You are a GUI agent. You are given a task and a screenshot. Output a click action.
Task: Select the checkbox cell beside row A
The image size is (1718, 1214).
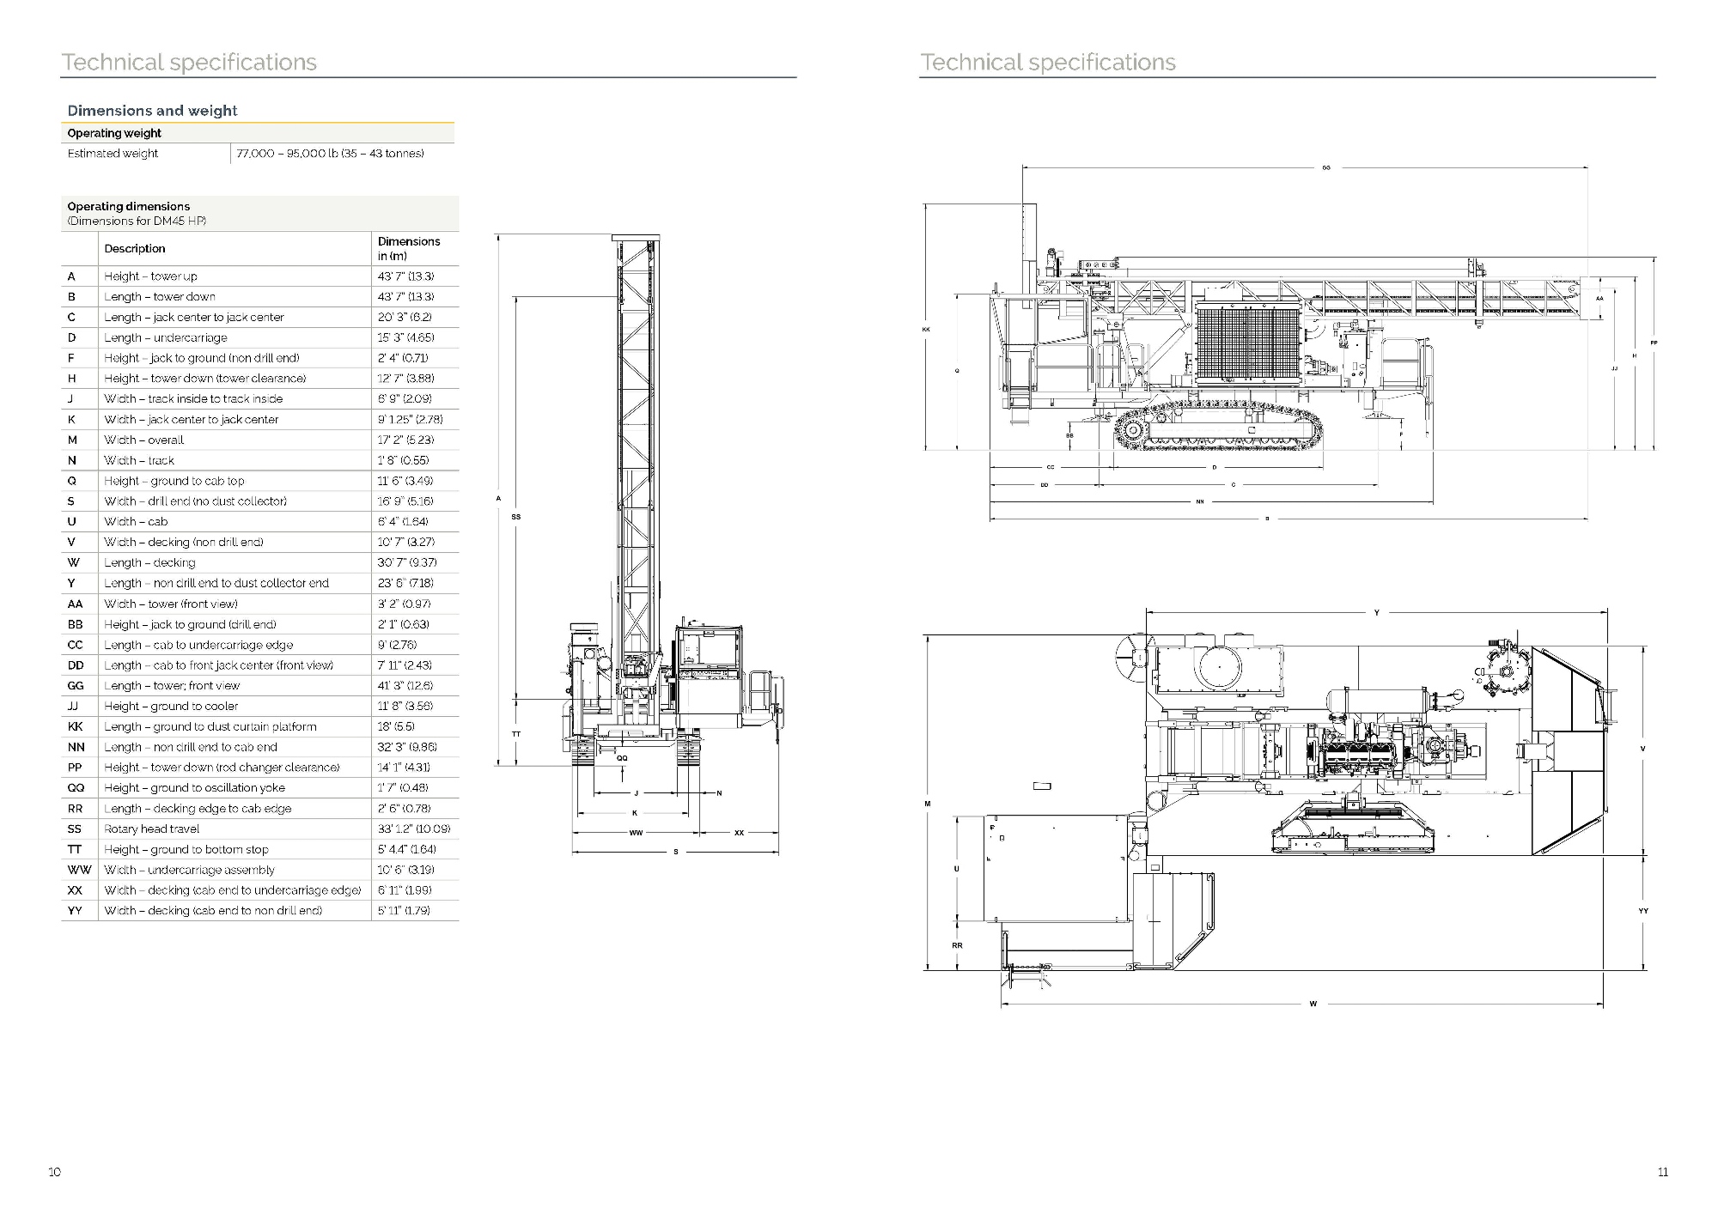pos(76,276)
